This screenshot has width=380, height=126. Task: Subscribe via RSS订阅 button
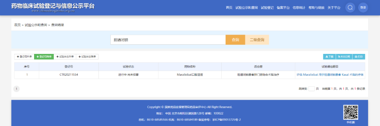(344, 57)
